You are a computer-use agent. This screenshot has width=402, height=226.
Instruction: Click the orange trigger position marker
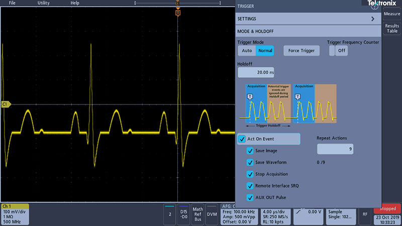177,13
